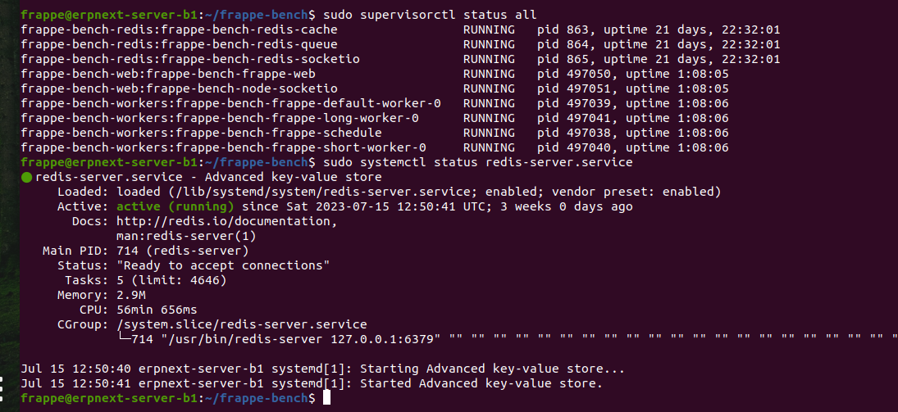Screen dimensions: 898x412
Task: Click the man:redis-server(1) docs reference
Action: [x=186, y=236]
